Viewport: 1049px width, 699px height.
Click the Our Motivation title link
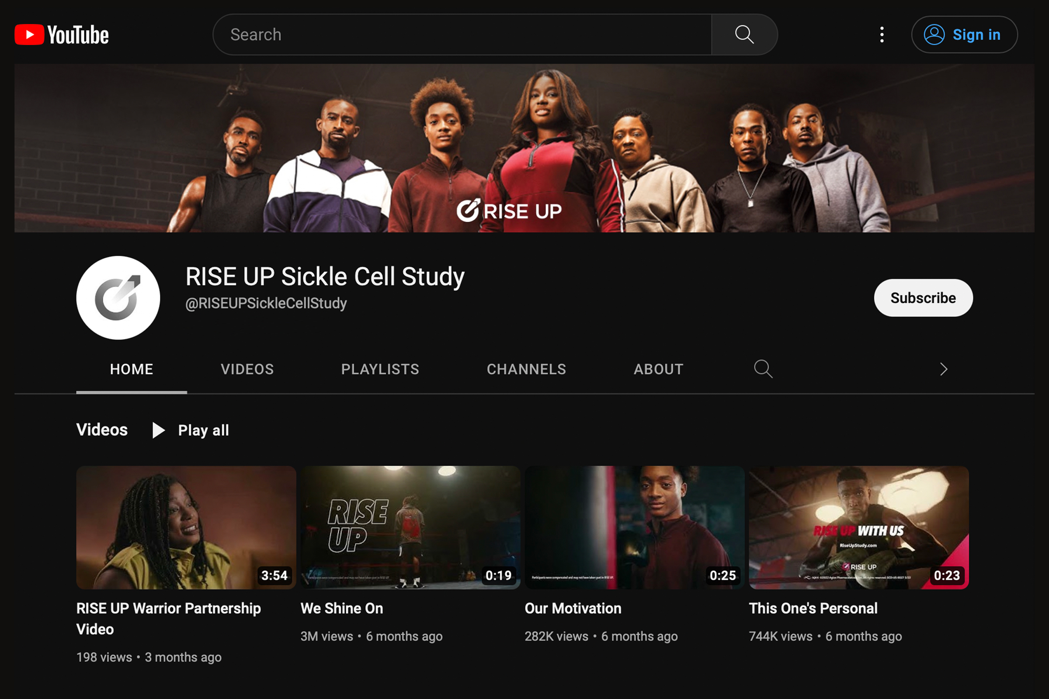(573, 609)
